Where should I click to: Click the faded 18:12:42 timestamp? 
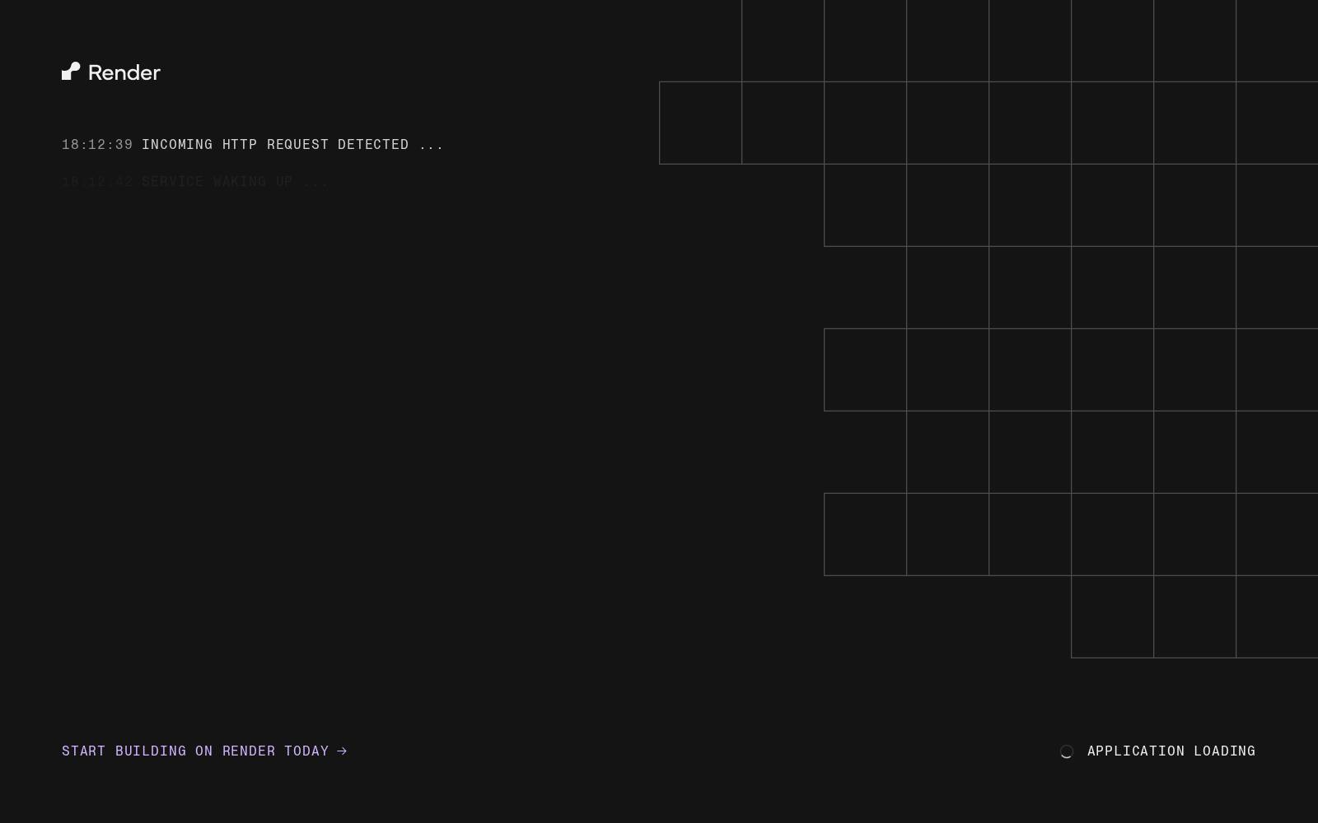[97, 181]
